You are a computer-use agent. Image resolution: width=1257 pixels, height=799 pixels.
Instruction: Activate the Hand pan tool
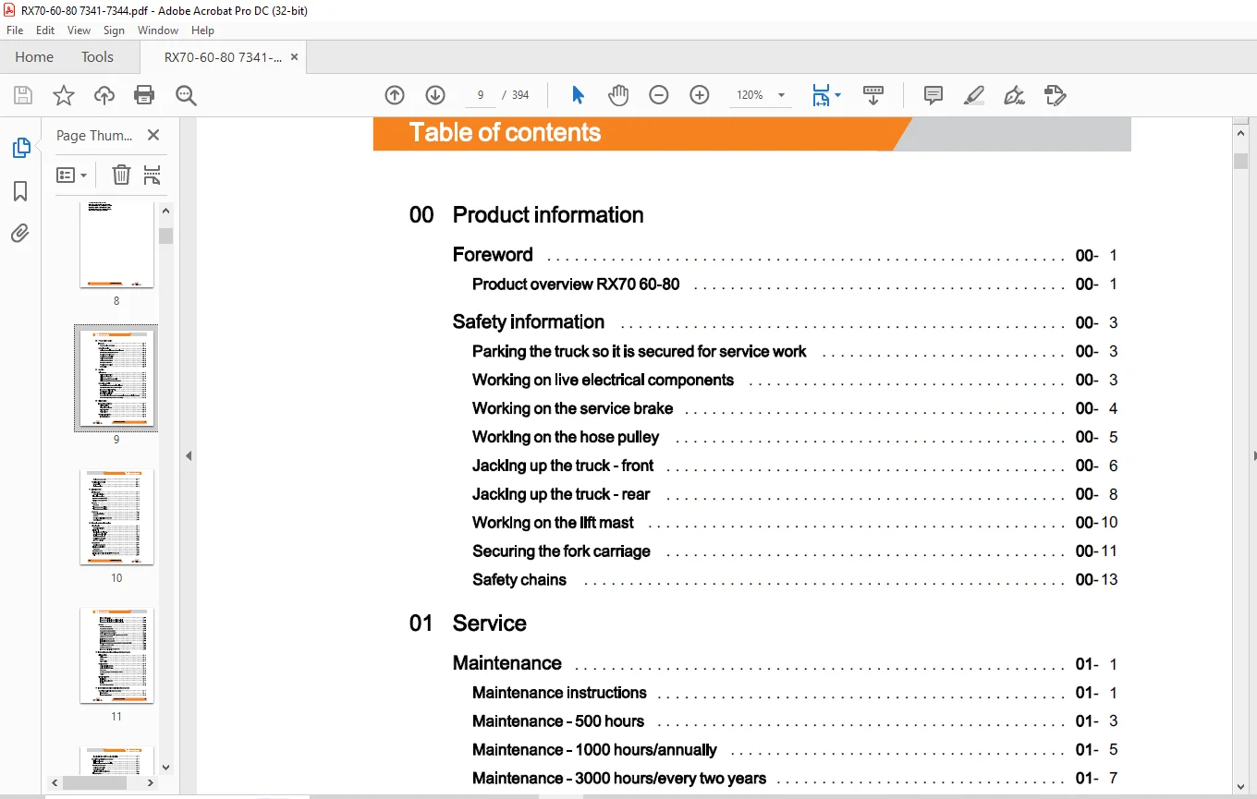(x=618, y=95)
